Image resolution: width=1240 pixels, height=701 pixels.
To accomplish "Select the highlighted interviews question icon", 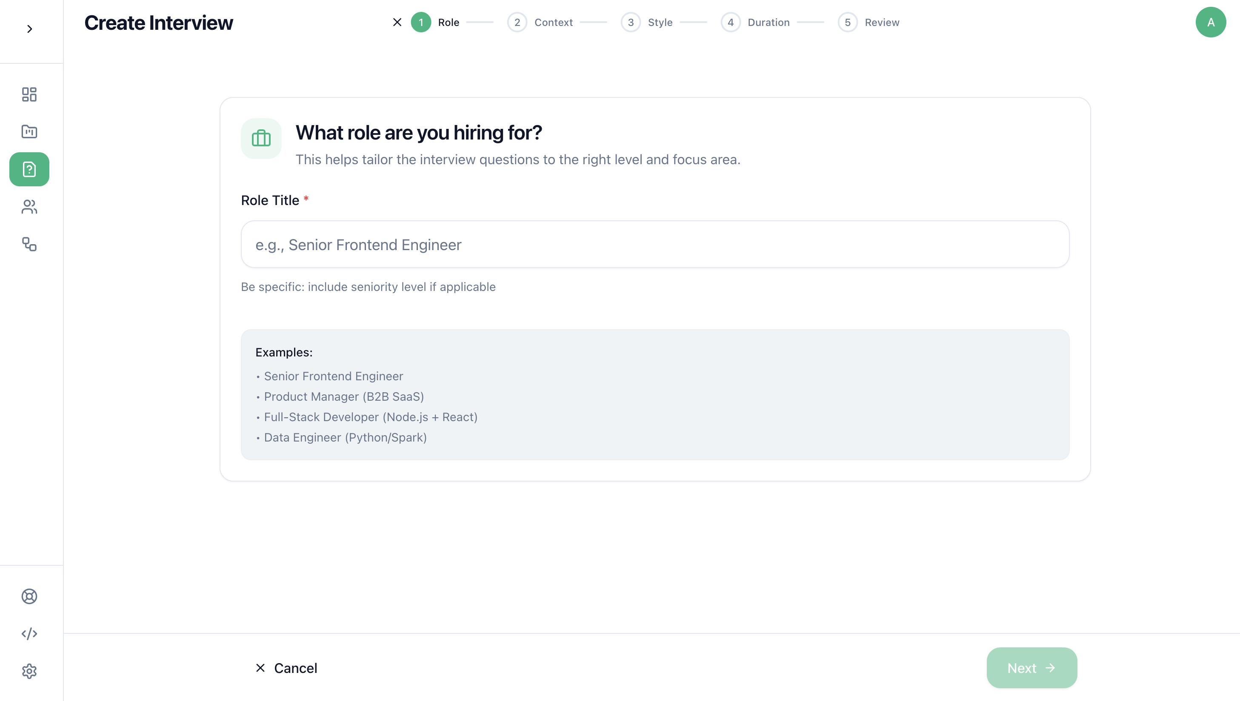I will pos(29,169).
